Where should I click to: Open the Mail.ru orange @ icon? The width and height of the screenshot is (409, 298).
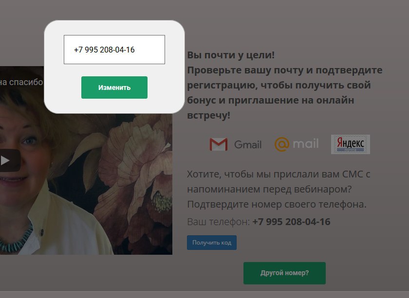point(282,144)
